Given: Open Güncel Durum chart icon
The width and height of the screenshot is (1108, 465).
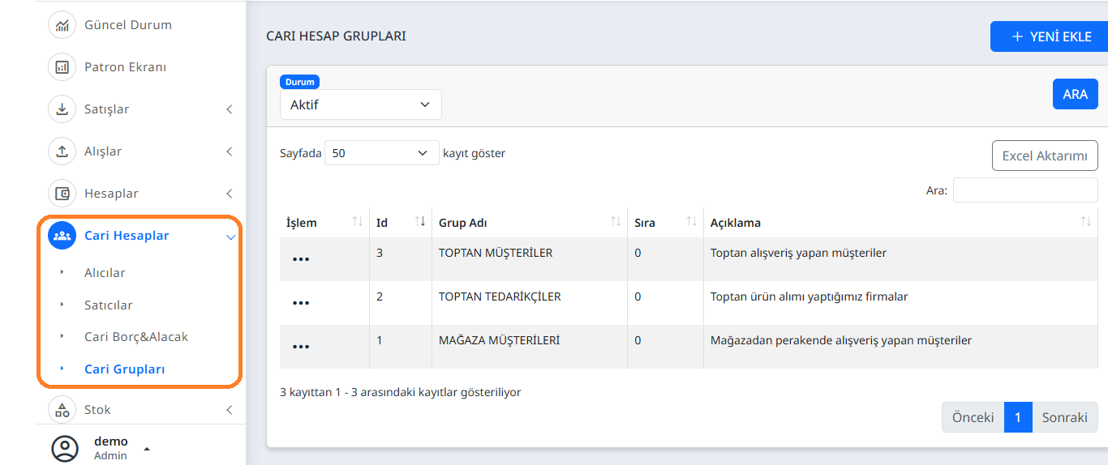Looking at the screenshot, I should [62, 25].
